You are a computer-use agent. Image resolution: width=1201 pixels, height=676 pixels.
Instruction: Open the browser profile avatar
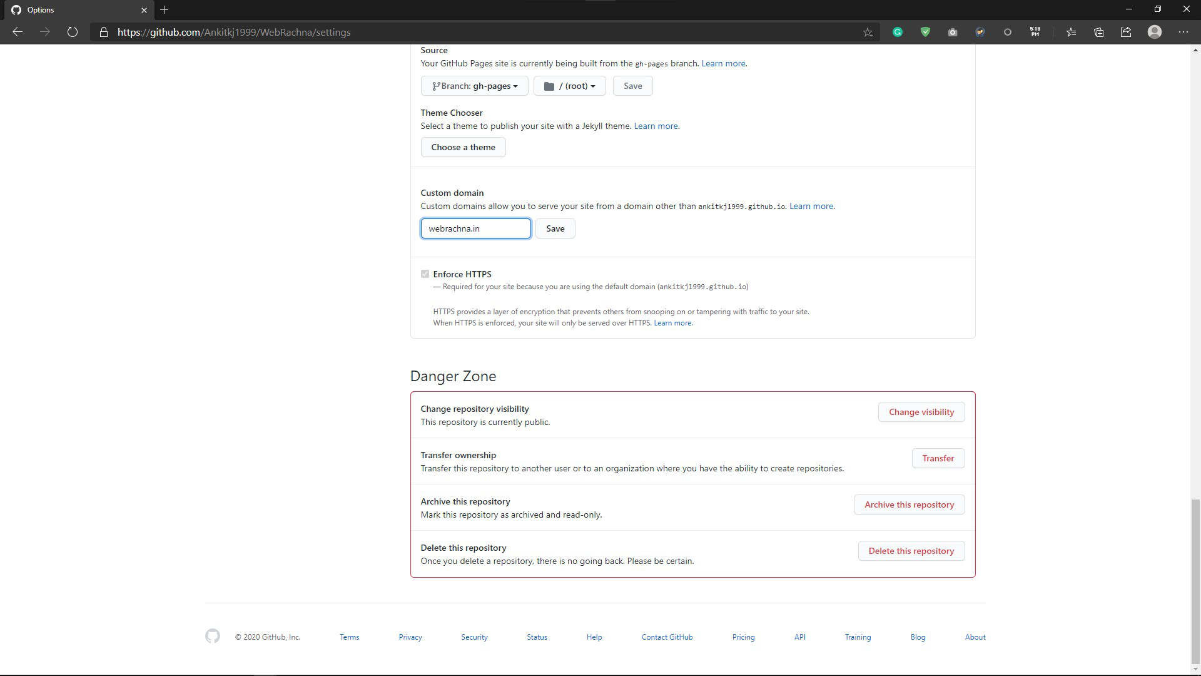[1155, 32]
